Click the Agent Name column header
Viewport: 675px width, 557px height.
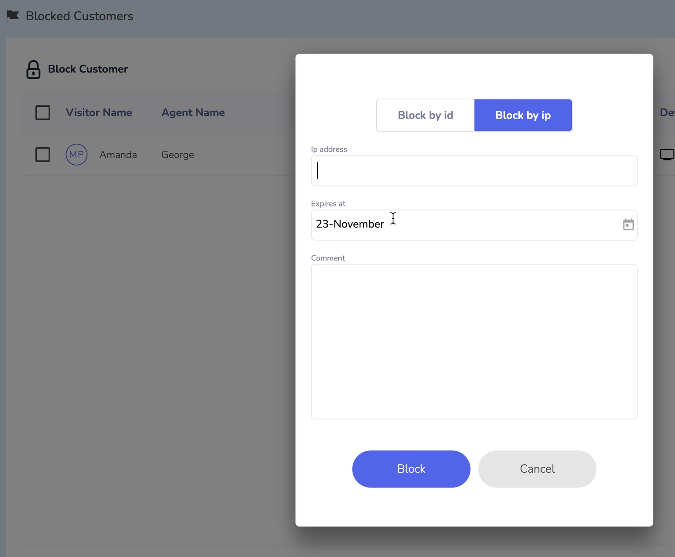193,112
